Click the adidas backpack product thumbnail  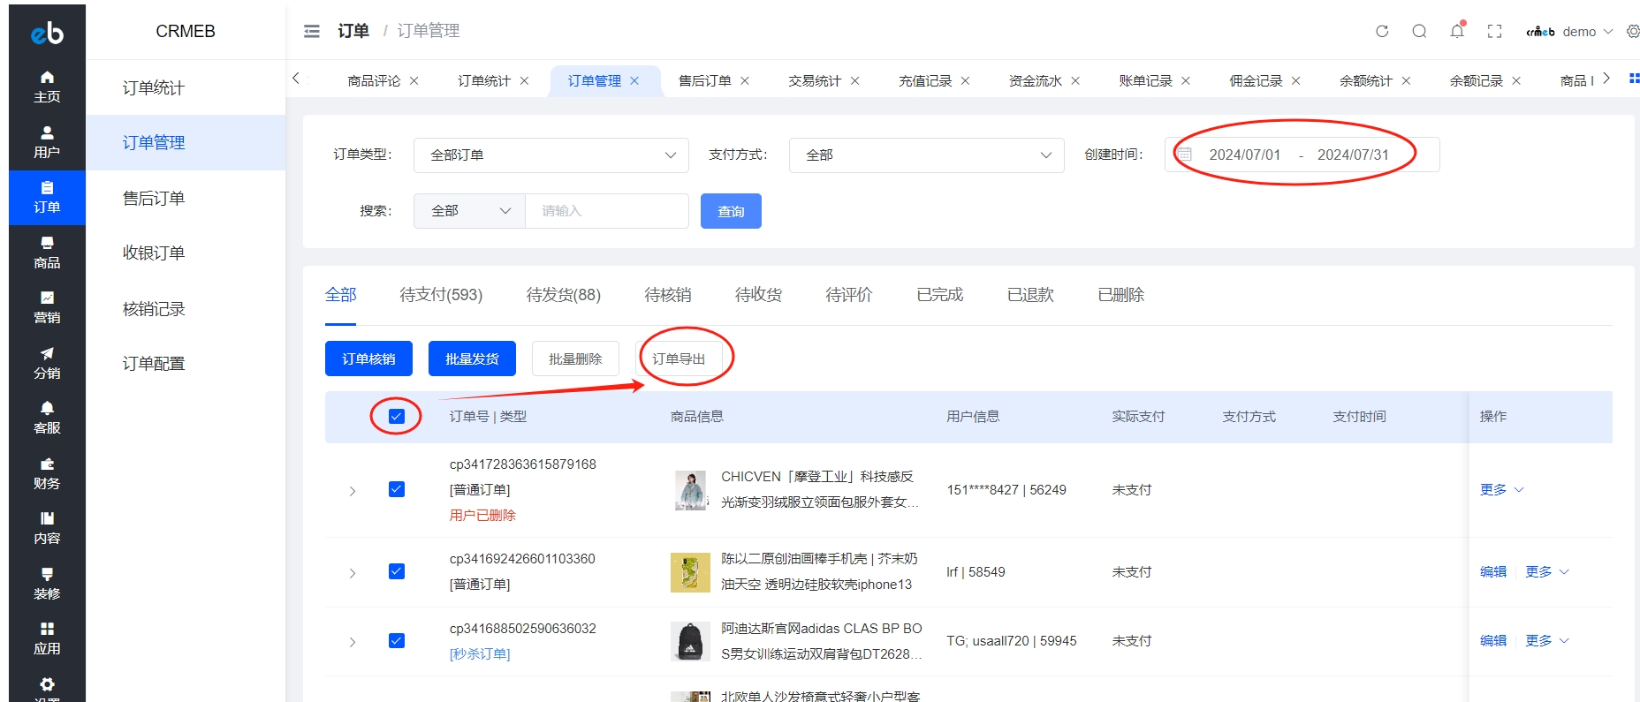click(690, 641)
